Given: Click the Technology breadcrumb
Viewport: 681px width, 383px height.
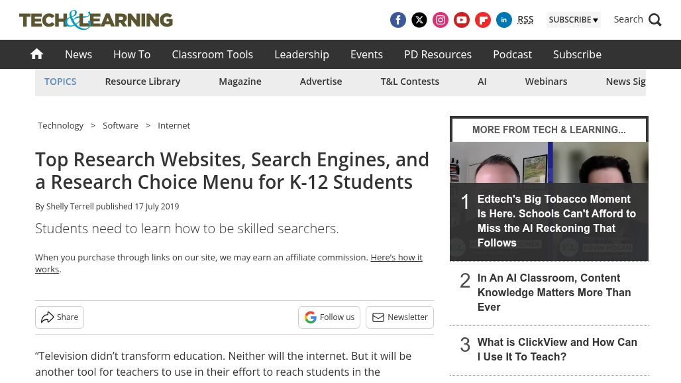Looking at the screenshot, I should (x=60, y=125).
